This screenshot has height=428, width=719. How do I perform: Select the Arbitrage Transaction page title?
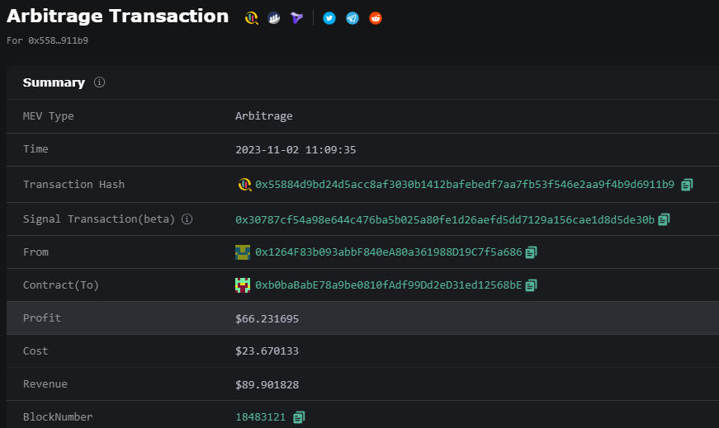click(118, 16)
